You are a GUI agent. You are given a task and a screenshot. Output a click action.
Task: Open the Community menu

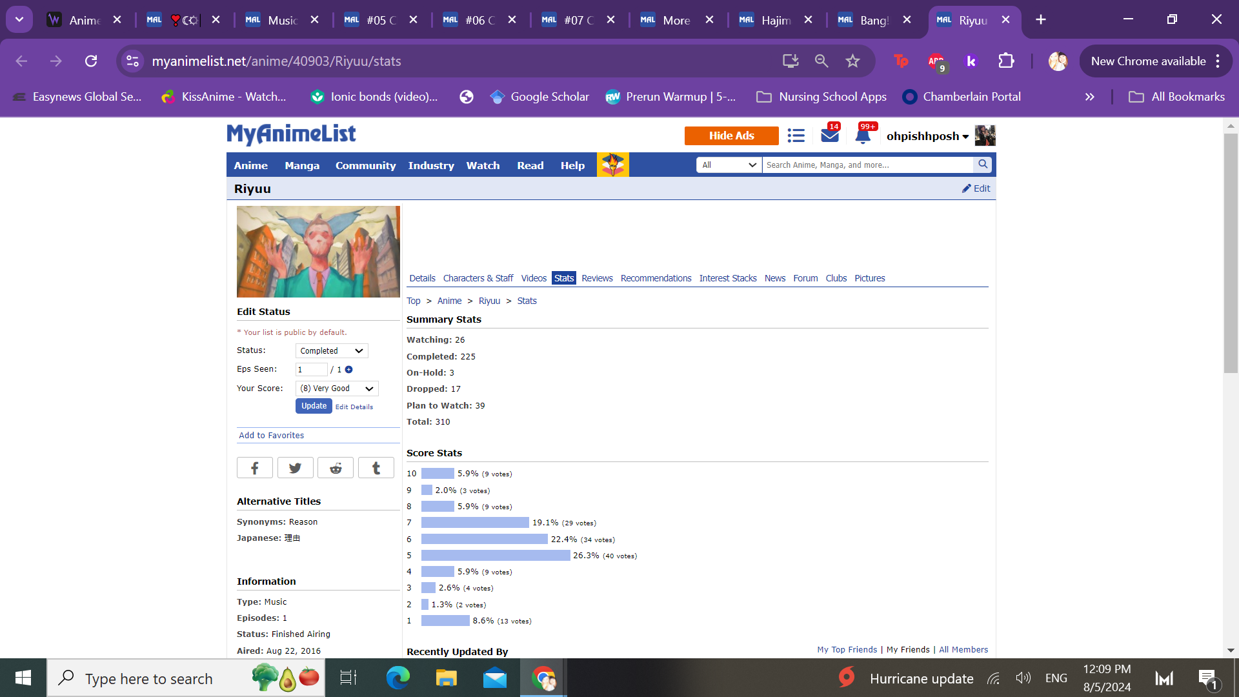click(365, 166)
